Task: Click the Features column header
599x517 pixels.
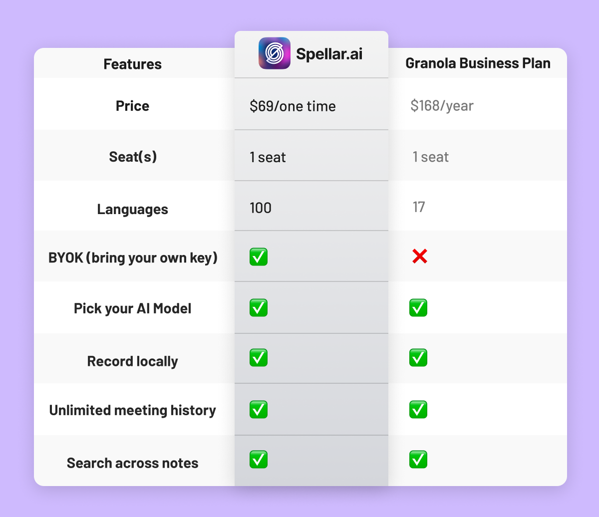Action: (133, 64)
